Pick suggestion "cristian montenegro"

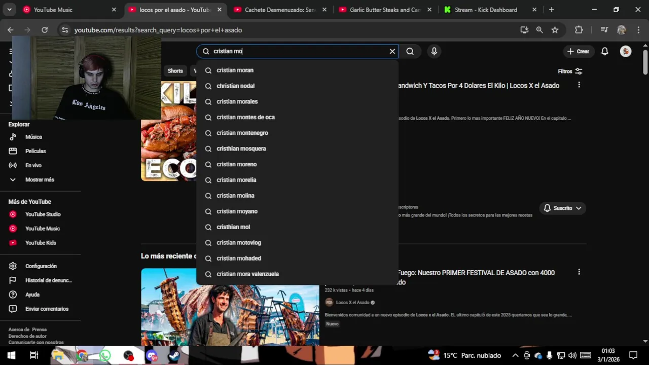pyautogui.click(x=298, y=133)
